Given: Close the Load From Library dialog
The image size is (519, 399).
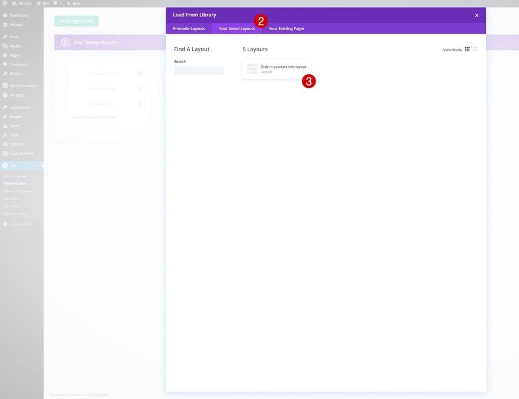Looking at the screenshot, I should [x=477, y=15].
